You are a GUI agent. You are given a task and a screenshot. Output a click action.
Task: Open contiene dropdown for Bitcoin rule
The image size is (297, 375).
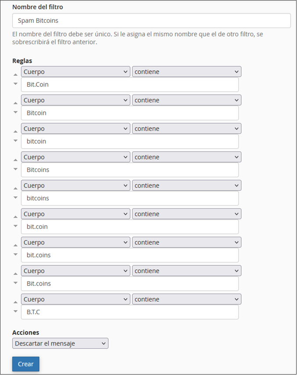[x=187, y=100]
